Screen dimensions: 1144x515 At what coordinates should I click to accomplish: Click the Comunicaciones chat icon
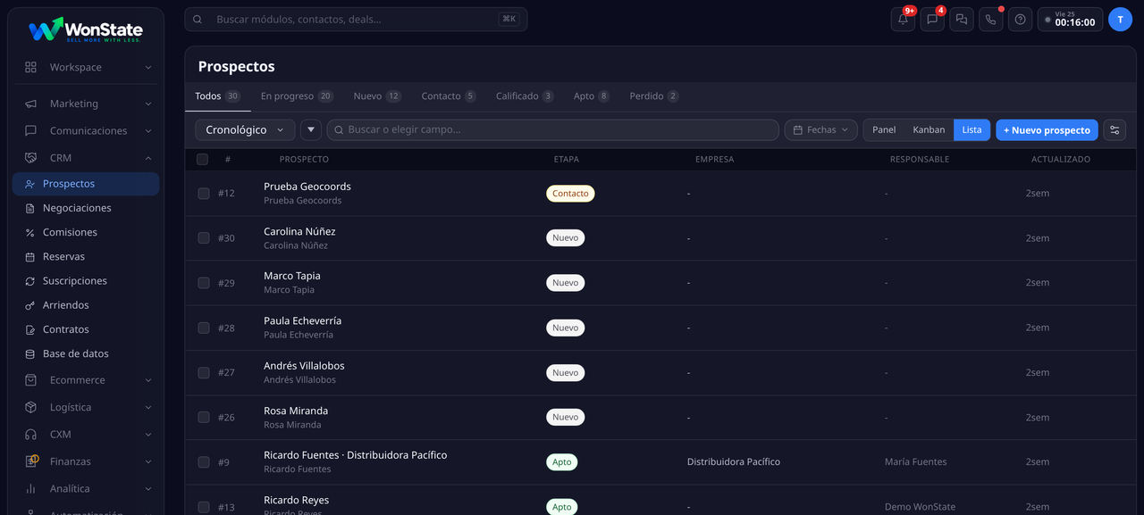[31, 130]
